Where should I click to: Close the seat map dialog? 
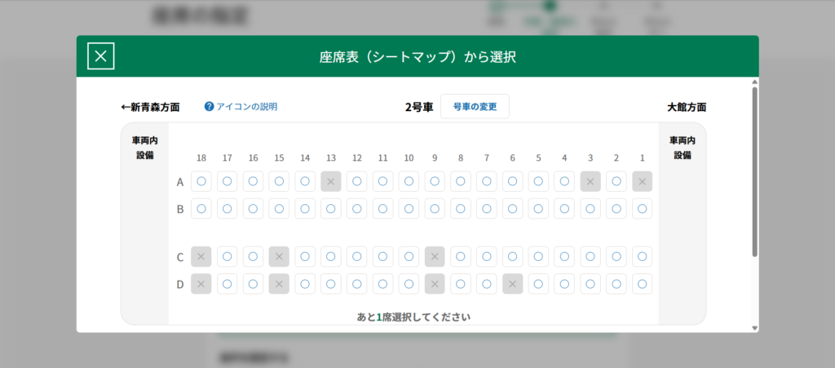[100, 55]
